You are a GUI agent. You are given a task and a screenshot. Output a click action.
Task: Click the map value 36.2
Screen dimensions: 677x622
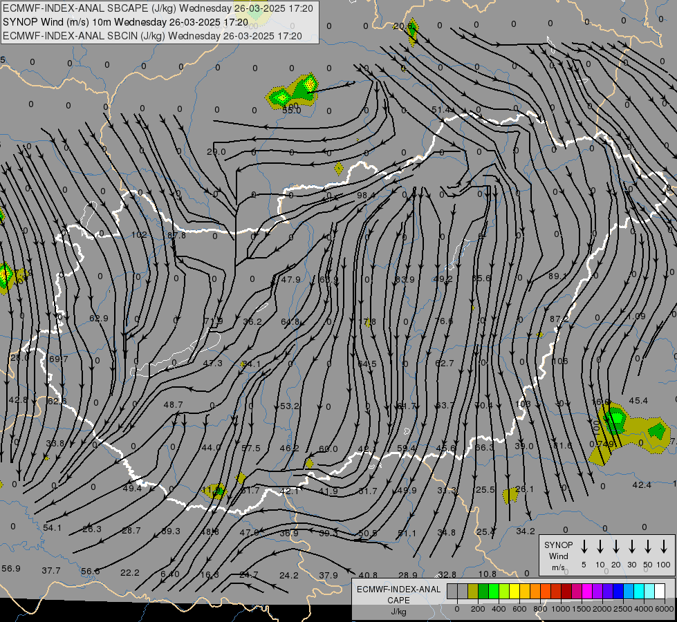tap(252, 322)
